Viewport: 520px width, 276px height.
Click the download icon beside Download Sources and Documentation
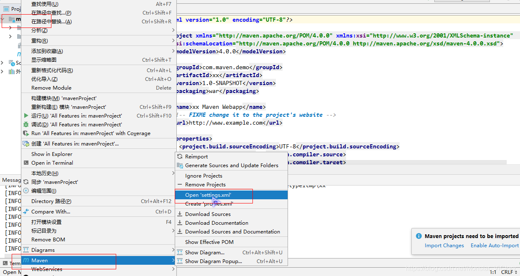click(180, 231)
